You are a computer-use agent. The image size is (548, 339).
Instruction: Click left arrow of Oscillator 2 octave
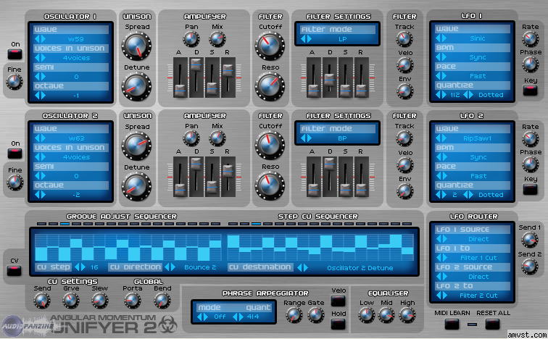click(x=36, y=194)
